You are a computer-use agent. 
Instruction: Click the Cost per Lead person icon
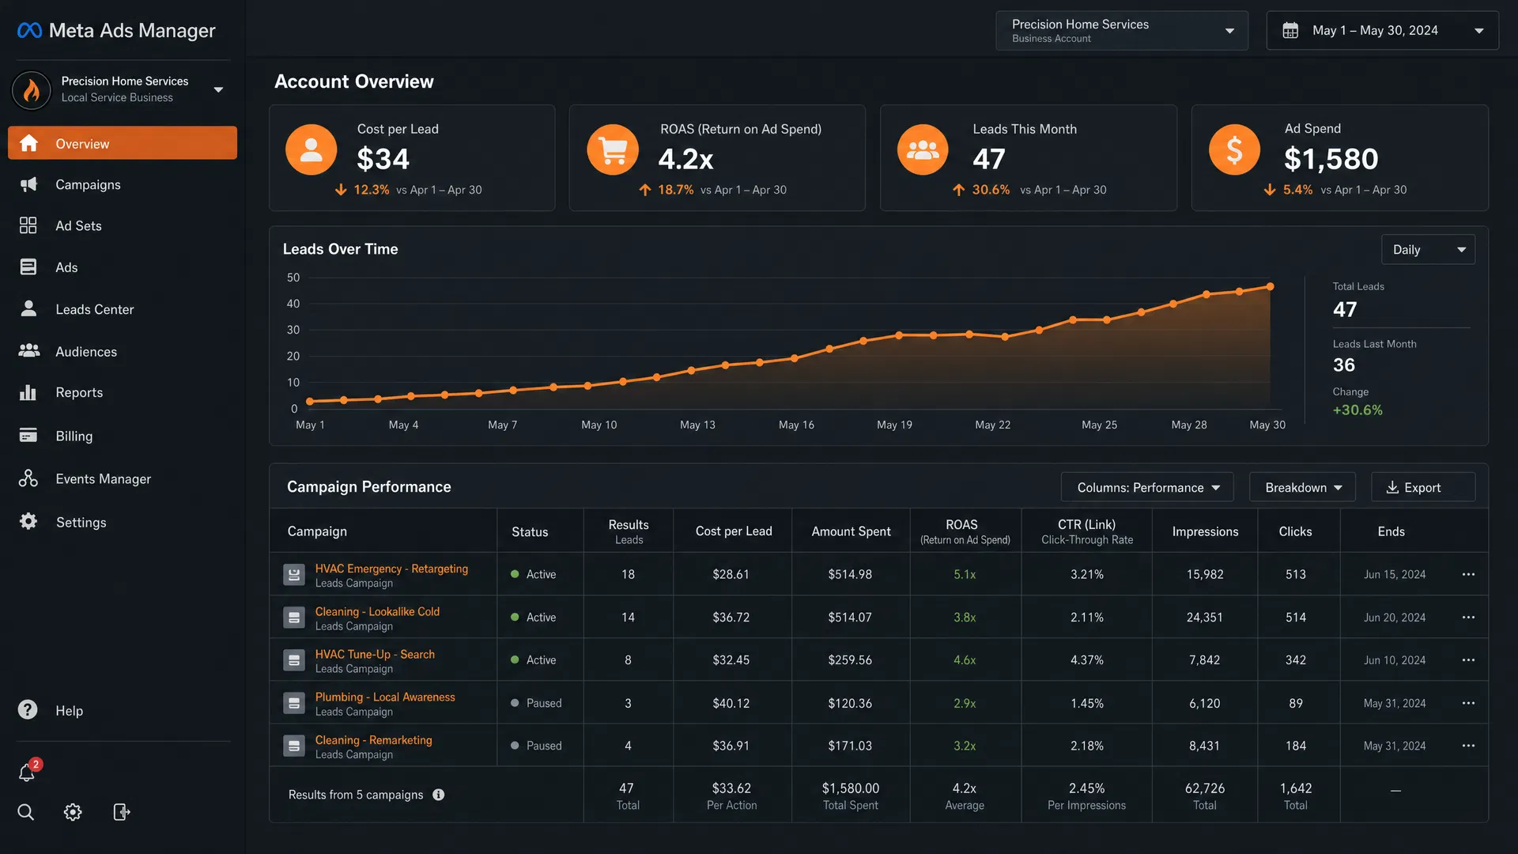312,149
